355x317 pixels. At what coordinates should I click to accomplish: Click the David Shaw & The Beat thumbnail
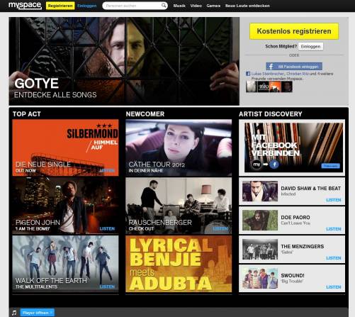tap(260, 191)
